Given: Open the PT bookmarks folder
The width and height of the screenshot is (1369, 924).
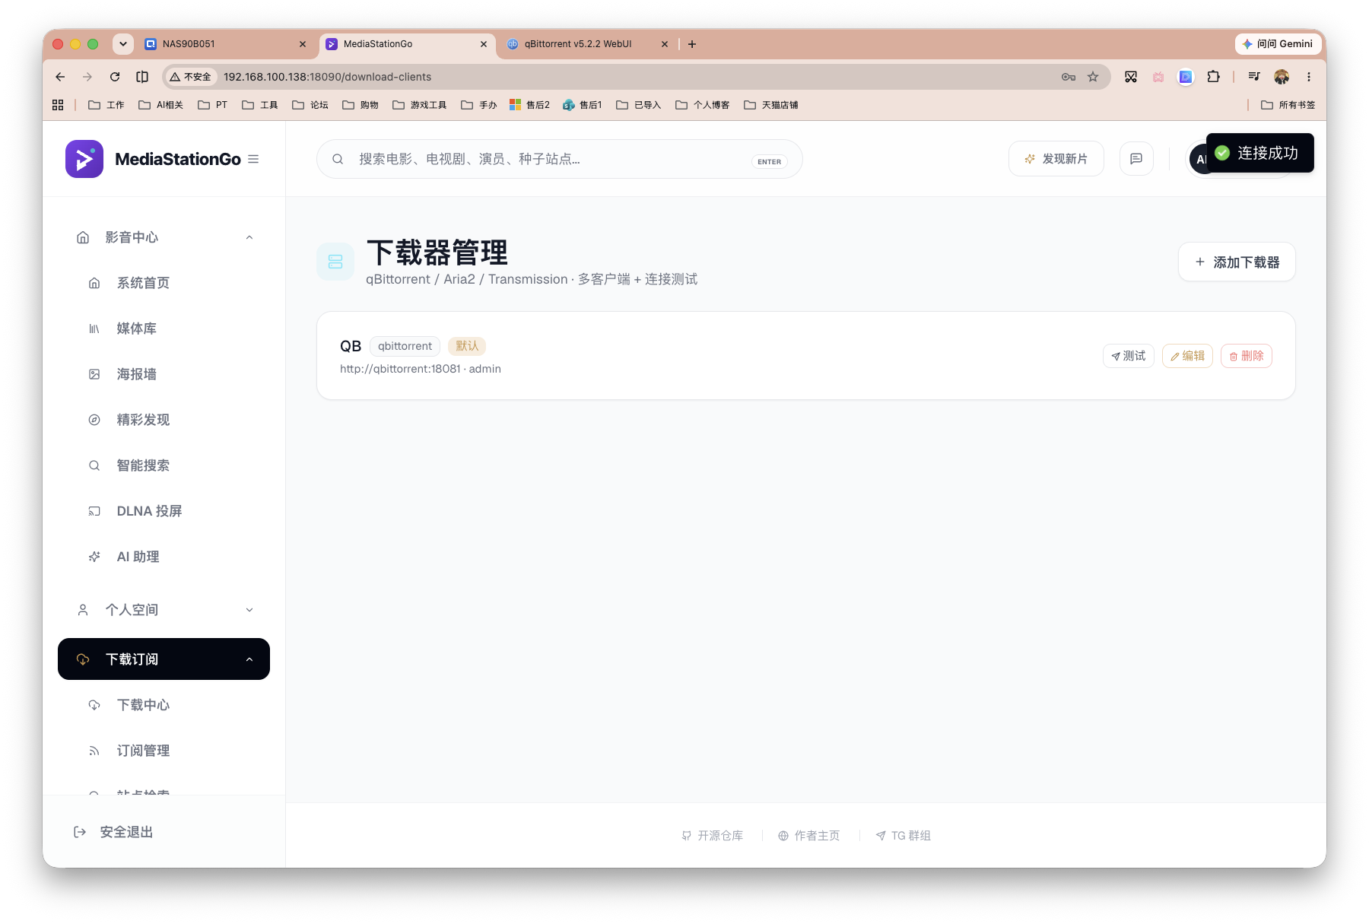Looking at the screenshot, I should 213,105.
